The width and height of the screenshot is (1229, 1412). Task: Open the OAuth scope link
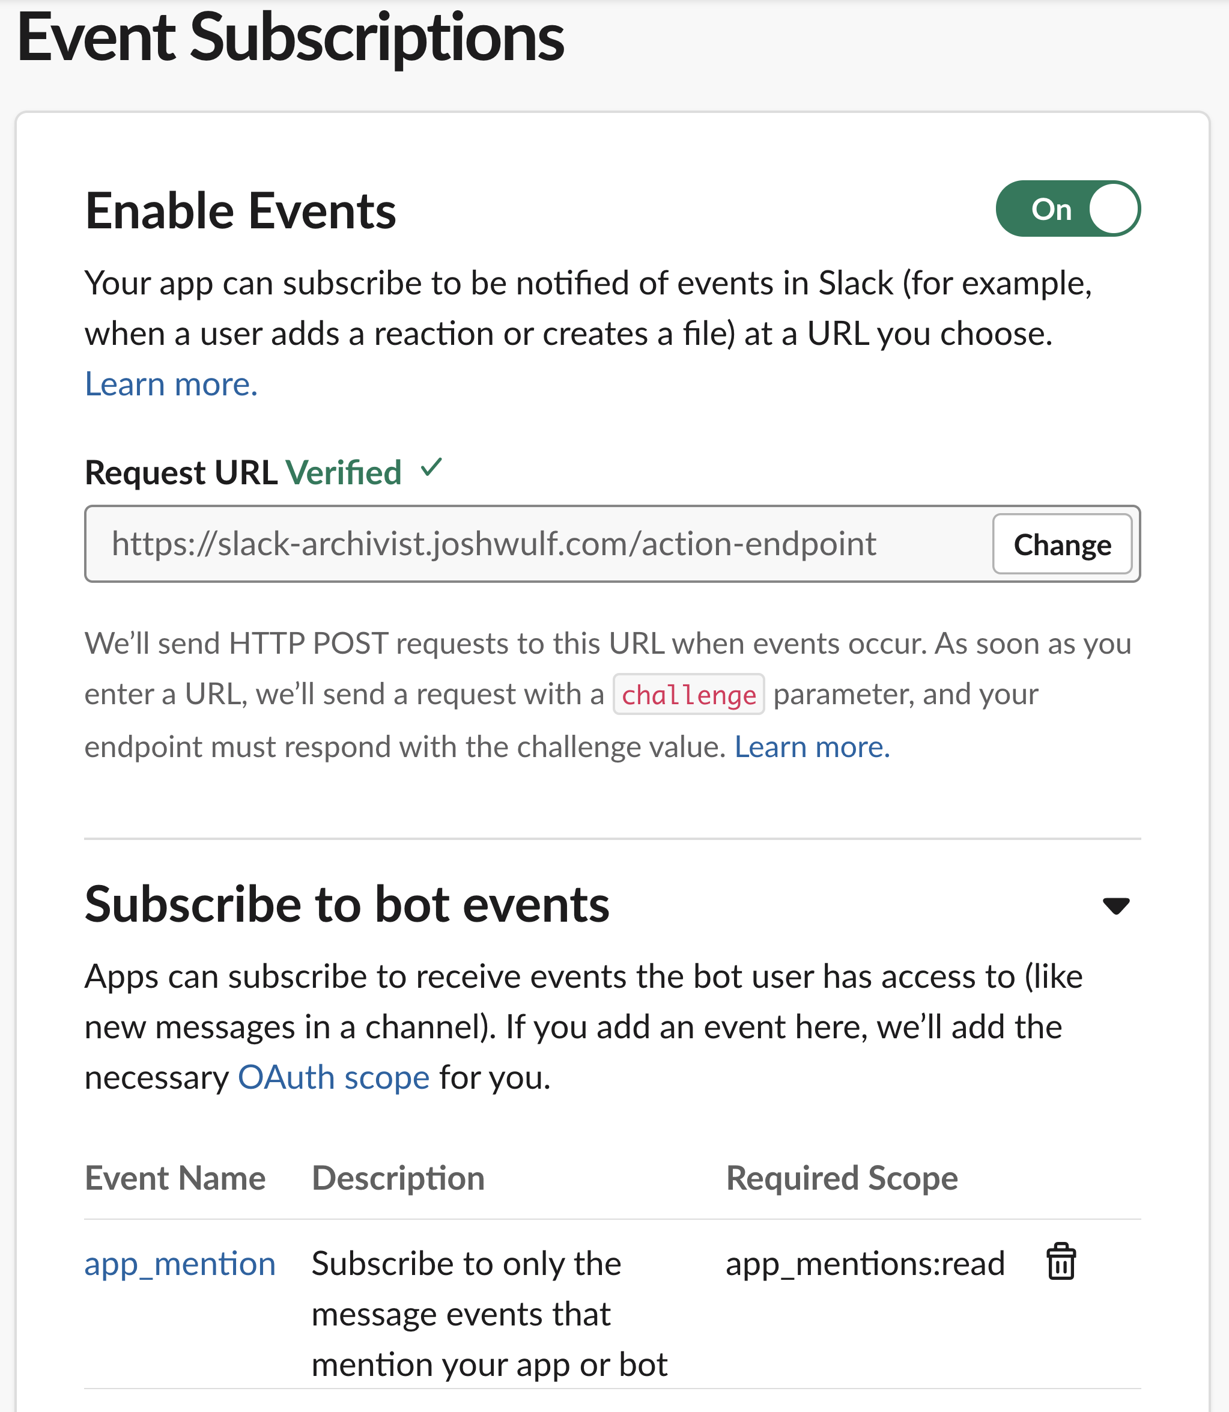click(x=333, y=1077)
